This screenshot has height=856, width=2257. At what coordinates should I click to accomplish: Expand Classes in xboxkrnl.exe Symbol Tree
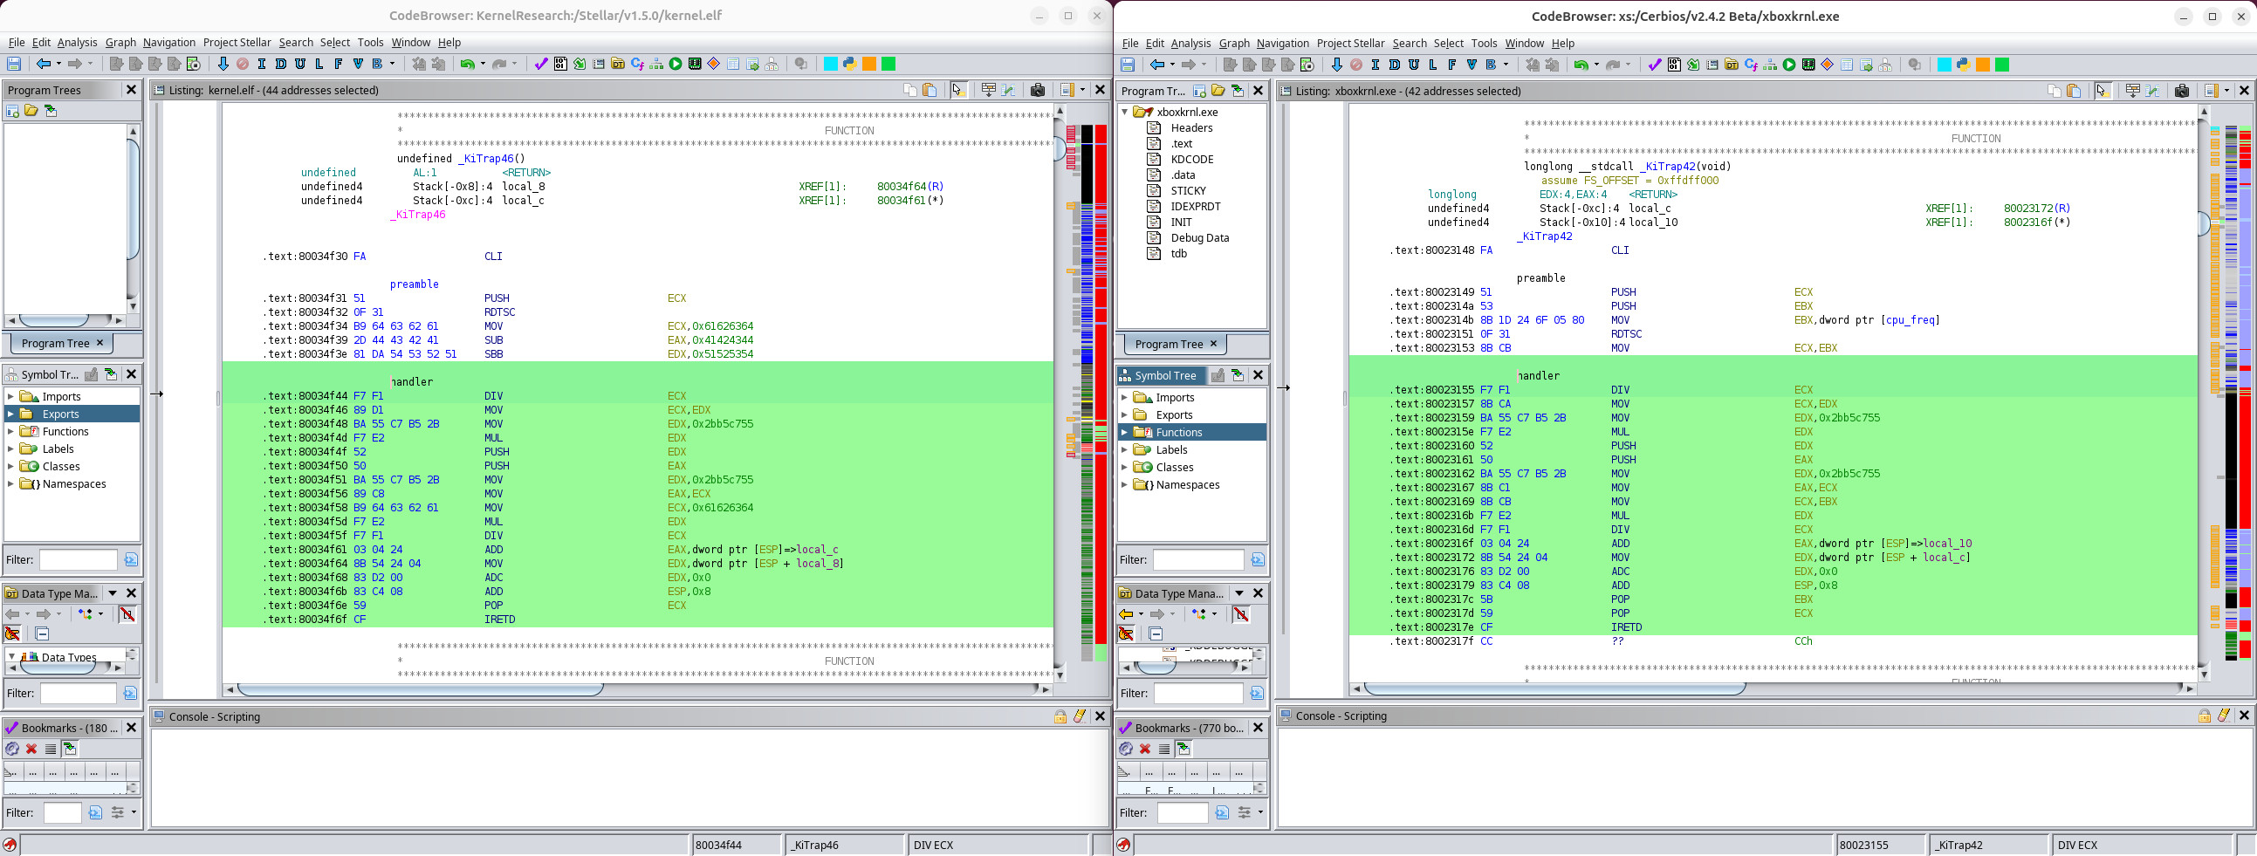coord(1124,468)
